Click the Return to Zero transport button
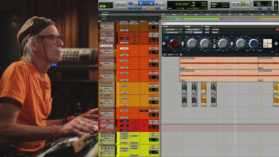Image resolution: width=279 pixels, height=157 pixels. click(234, 8)
